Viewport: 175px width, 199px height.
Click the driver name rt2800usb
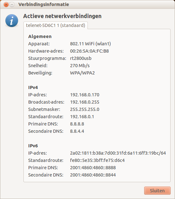[81, 58]
